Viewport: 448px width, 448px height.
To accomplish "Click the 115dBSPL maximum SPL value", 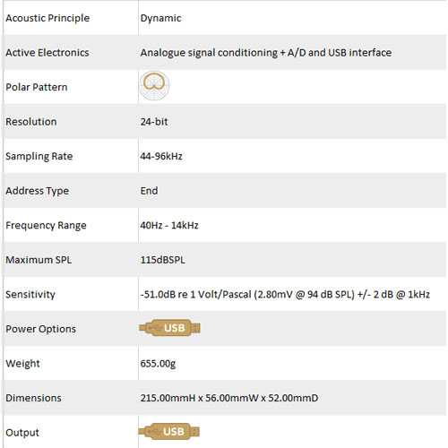I will [x=163, y=260].
